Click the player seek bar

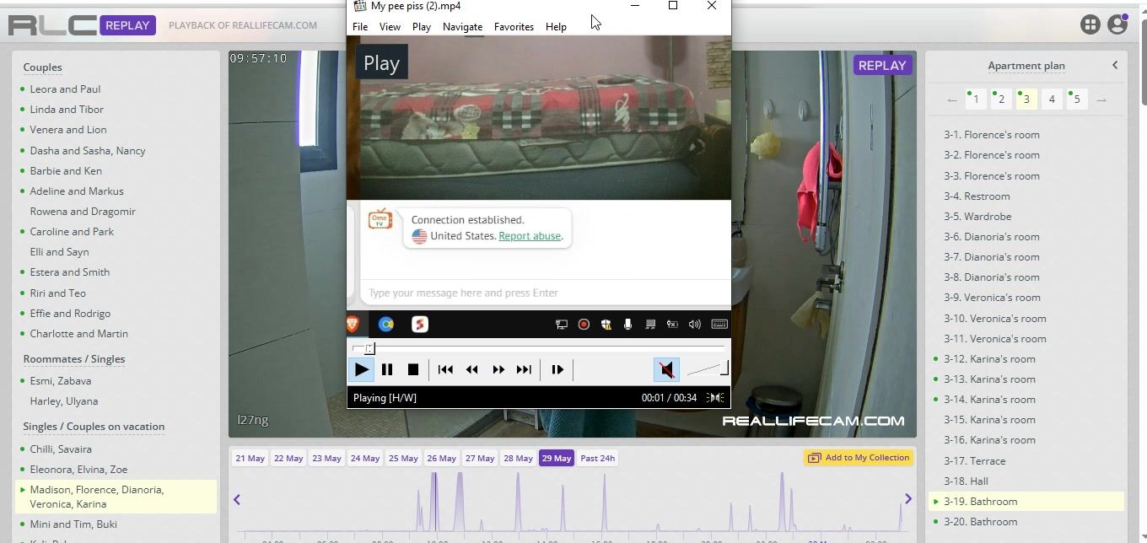click(x=540, y=347)
